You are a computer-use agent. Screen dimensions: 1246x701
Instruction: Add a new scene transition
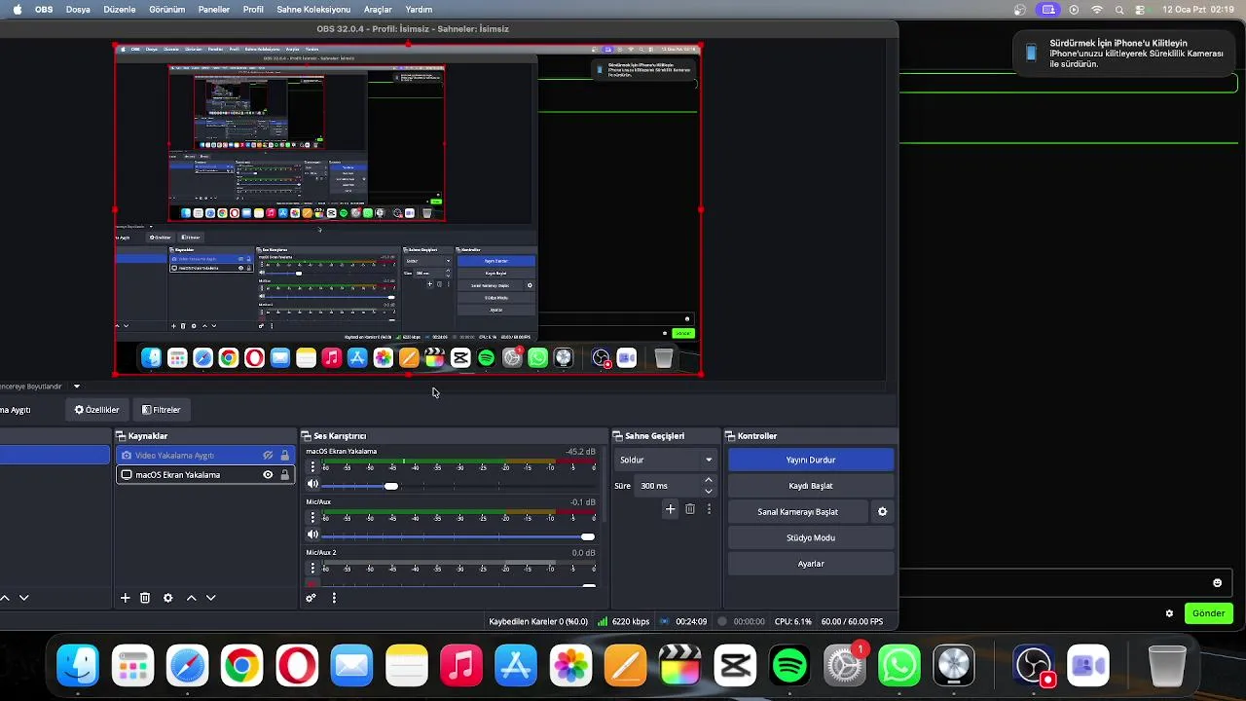click(670, 509)
